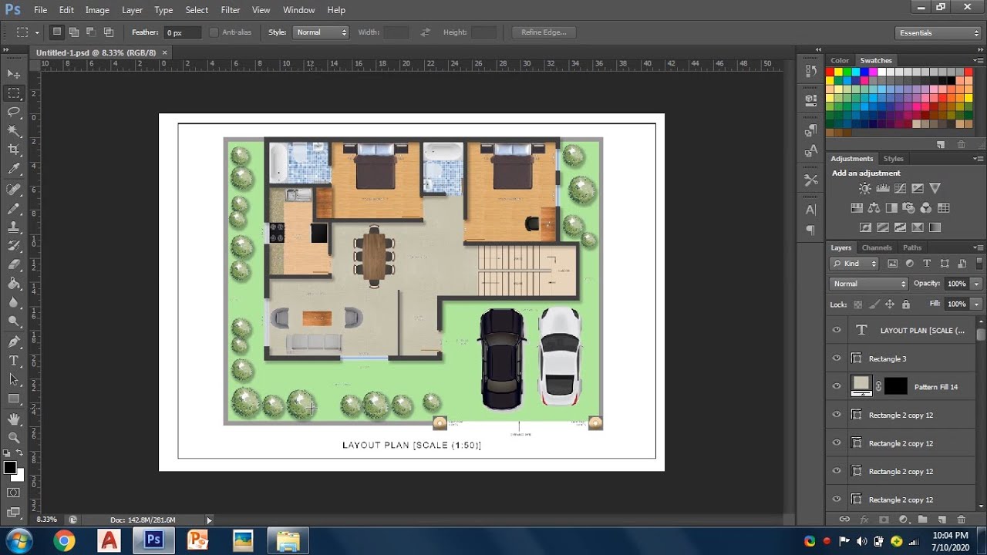Open Google Chrome from the taskbar

pyautogui.click(x=65, y=540)
